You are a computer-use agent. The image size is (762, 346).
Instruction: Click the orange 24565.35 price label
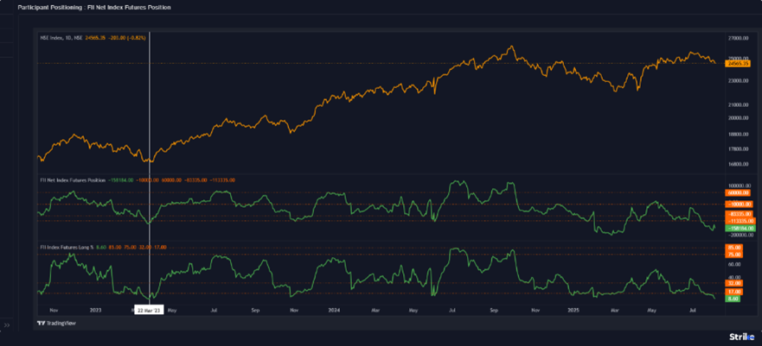coord(738,63)
